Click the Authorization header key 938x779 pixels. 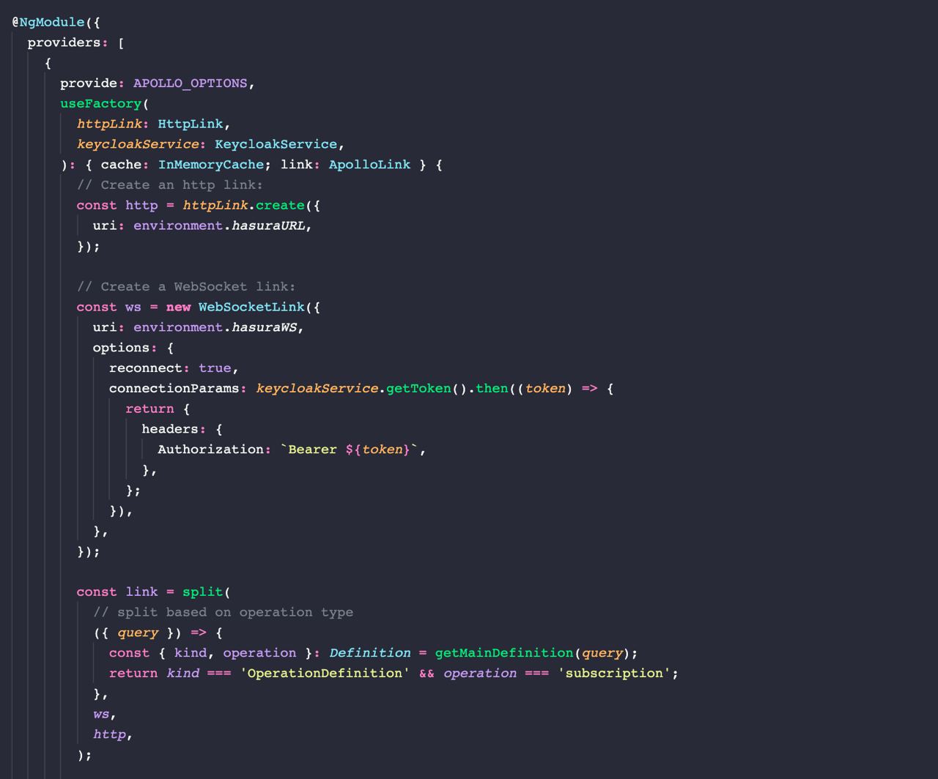tap(210, 449)
